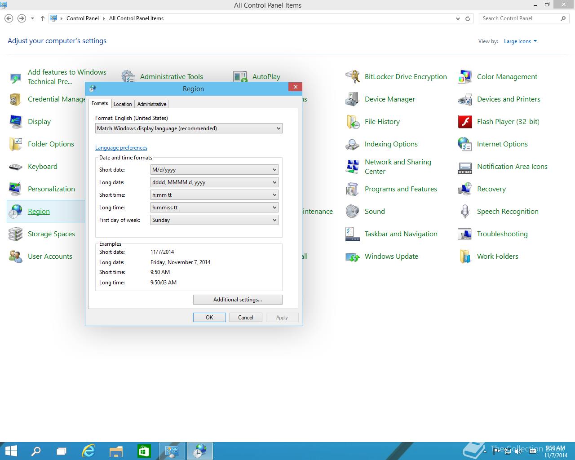Expand the Short time format dropdown
The width and height of the screenshot is (575, 460).
coord(214,195)
